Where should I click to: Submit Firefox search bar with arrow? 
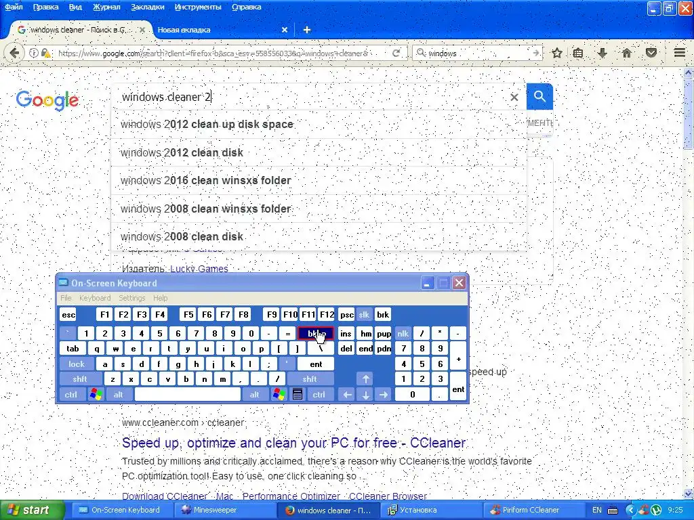point(536,53)
